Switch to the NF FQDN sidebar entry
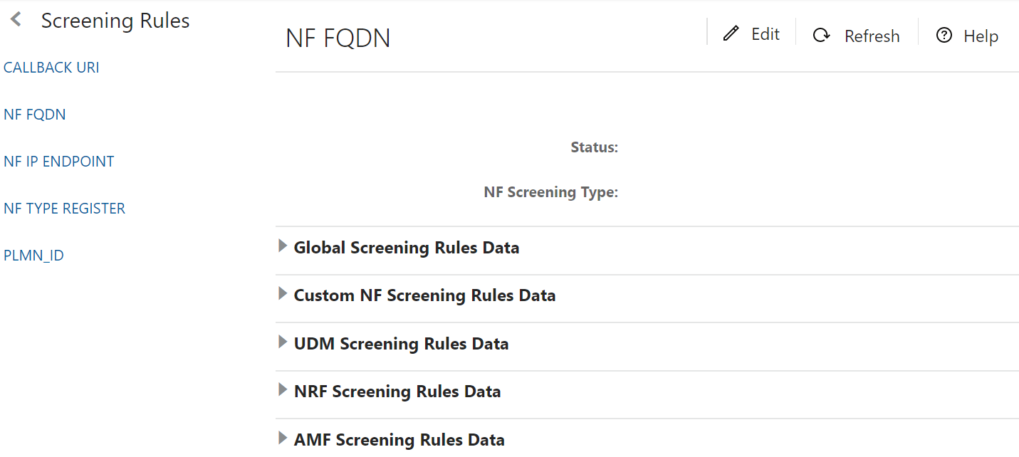This screenshot has height=457, width=1019. [x=35, y=114]
